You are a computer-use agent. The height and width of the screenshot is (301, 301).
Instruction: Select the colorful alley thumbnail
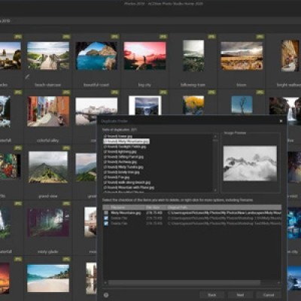pos(48,111)
